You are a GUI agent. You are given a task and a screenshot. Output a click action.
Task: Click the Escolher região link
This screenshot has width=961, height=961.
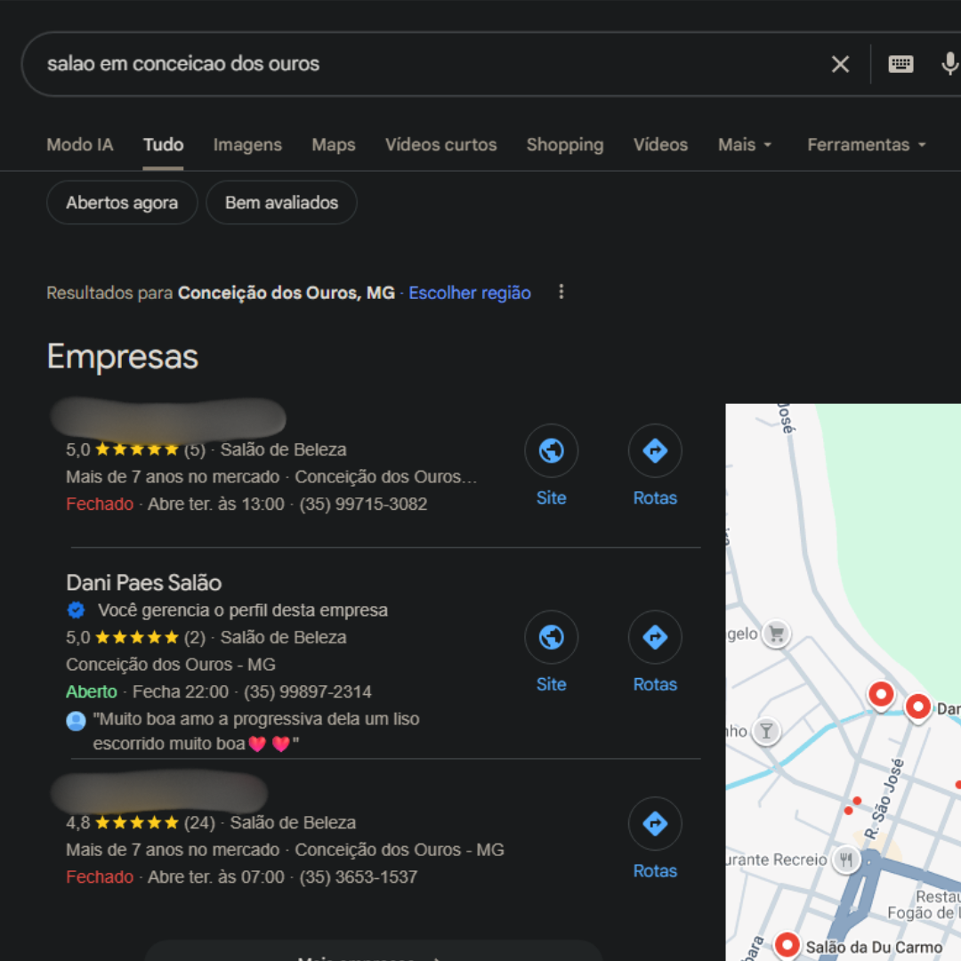[470, 293]
